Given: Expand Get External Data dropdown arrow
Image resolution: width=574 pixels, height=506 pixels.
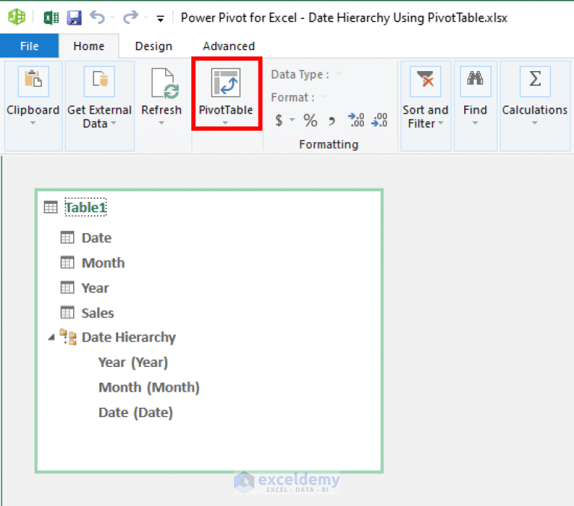Looking at the screenshot, I should [114, 123].
